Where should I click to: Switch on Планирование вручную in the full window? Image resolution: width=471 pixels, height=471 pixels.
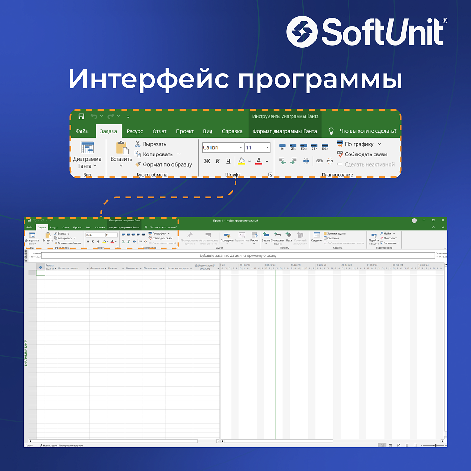[189, 238]
